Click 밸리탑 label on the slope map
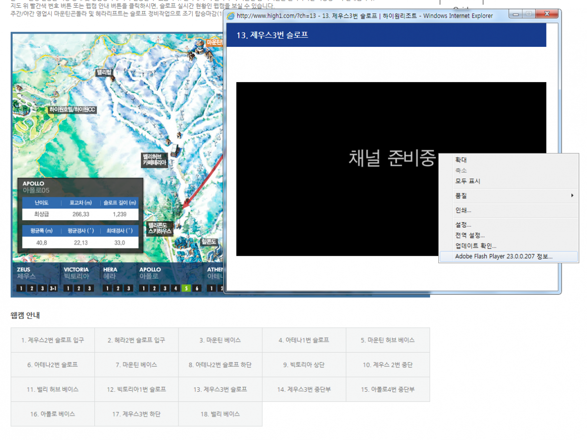Viewport: 587px width, 440px height. pyautogui.click(x=104, y=73)
